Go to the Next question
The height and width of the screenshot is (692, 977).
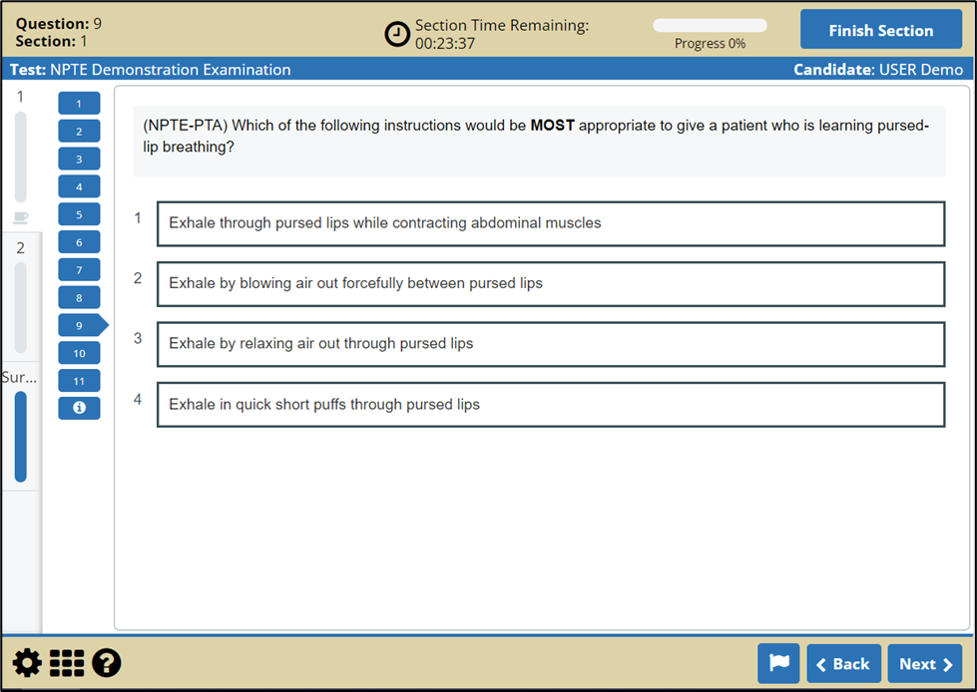924,664
